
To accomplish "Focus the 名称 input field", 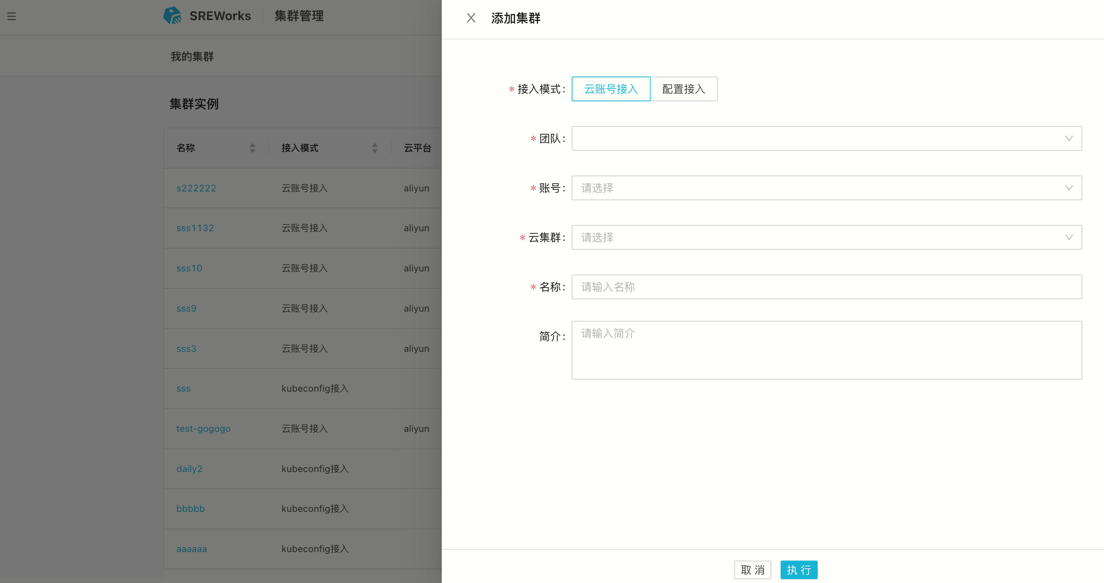I will [826, 287].
